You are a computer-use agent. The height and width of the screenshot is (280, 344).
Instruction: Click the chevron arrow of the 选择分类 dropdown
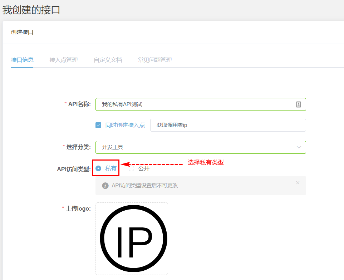(299, 147)
